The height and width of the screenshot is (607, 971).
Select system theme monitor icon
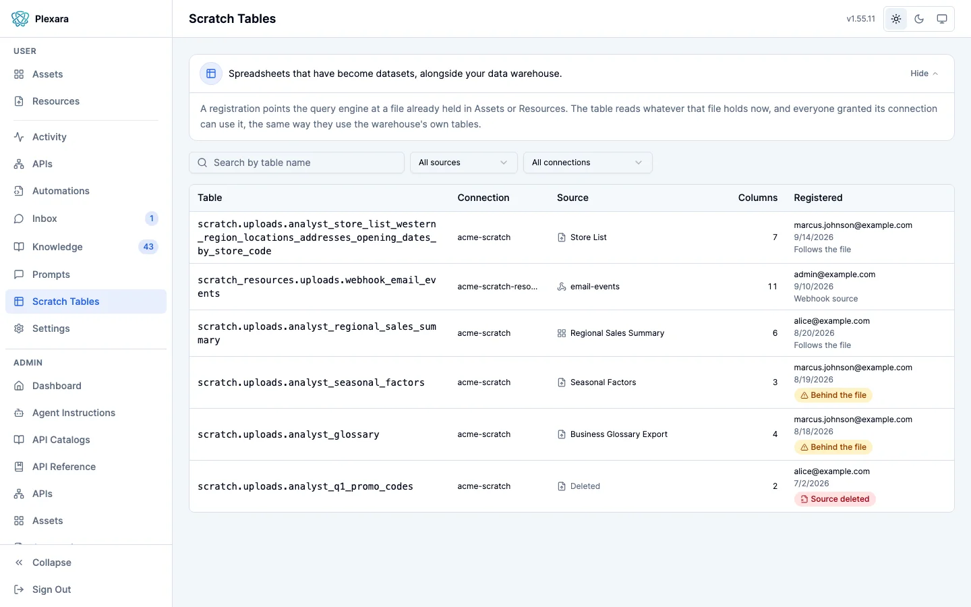tap(942, 19)
